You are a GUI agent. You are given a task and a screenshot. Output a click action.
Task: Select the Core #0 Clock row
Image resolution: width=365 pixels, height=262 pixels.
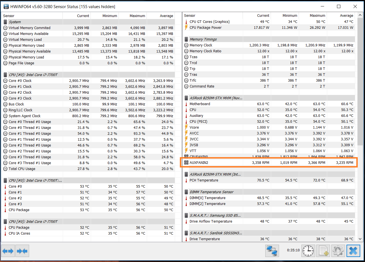click(88, 81)
